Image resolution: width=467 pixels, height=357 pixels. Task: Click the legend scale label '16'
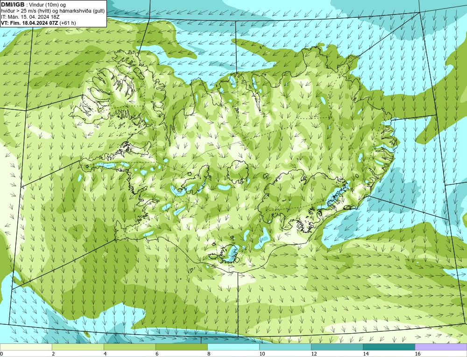tap(417, 354)
